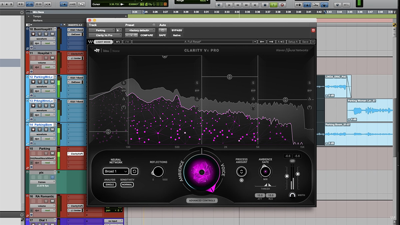The image size is (400, 225).
Task: Toggle NORMAL sensitivity setting
Action: [127, 185]
